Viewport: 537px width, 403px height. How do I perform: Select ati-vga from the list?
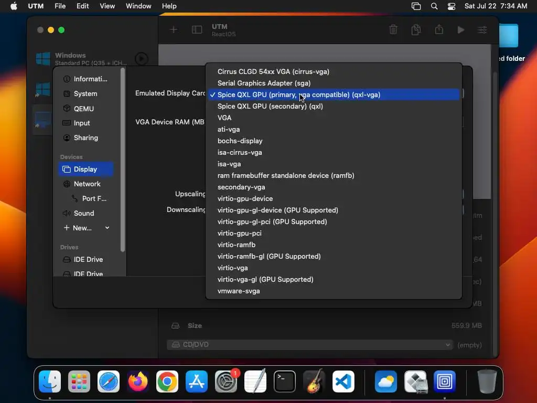334,130
